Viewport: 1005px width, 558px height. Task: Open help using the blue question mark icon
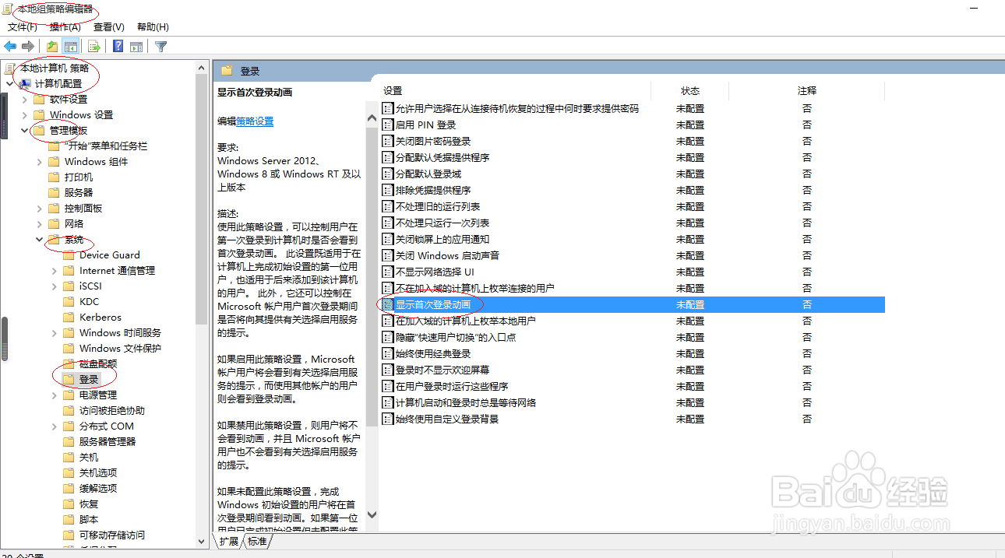[117, 46]
